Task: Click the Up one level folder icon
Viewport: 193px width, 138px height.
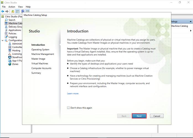Action: tap(13, 11)
